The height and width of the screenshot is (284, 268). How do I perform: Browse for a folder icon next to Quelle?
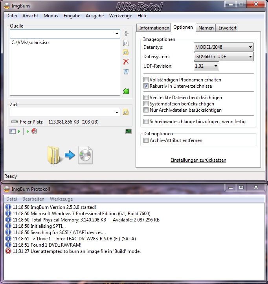126,52
